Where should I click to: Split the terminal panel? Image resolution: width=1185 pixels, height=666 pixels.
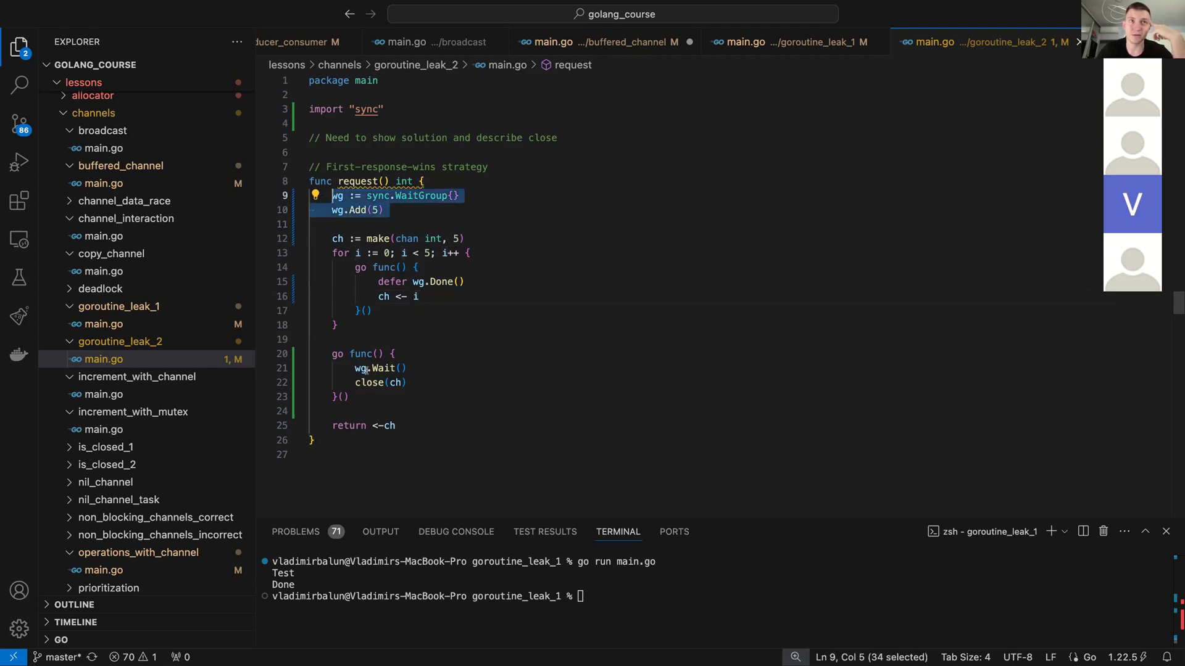coord(1083,531)
